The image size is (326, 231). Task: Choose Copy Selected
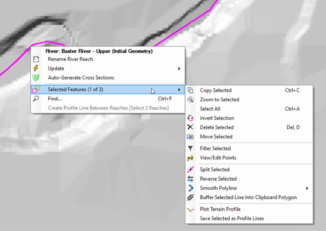249,90
